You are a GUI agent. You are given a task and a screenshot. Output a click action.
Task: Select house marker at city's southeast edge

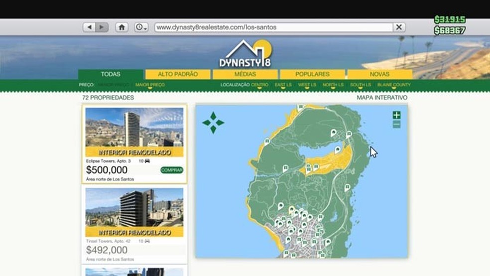(328, 242)
